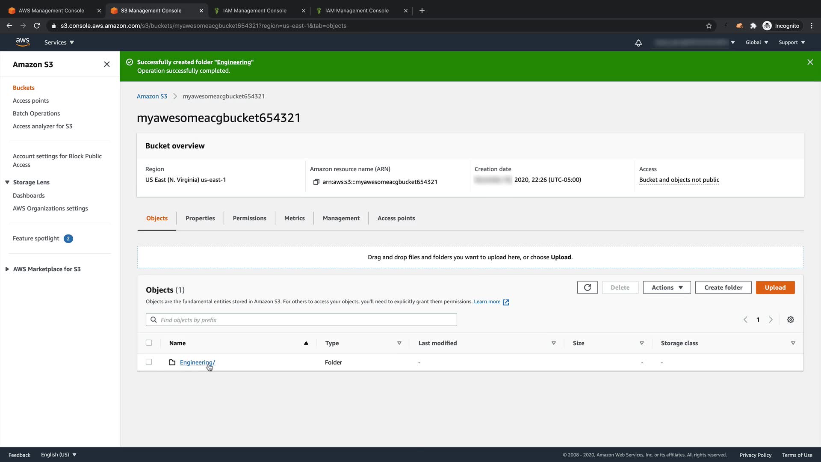Bookmark this page with the star icon
821x462 pixels.
709,26
